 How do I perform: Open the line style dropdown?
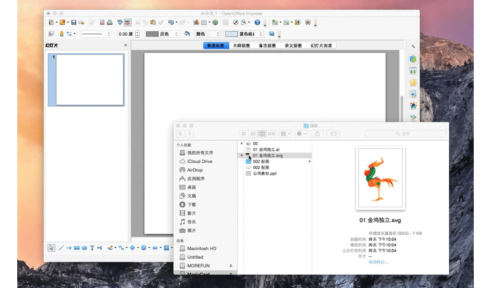click(96, 34)
